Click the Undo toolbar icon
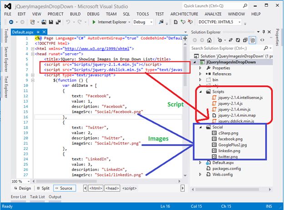 click(x=68, y=22)
